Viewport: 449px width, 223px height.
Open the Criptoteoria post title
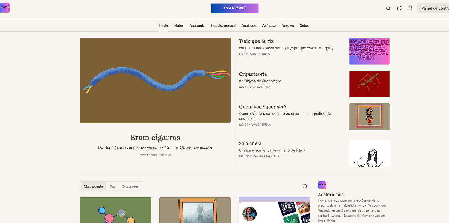click(x=253, y=74)
